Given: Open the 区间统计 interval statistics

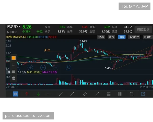Looking at the screenshot, I should click(134, 37).
